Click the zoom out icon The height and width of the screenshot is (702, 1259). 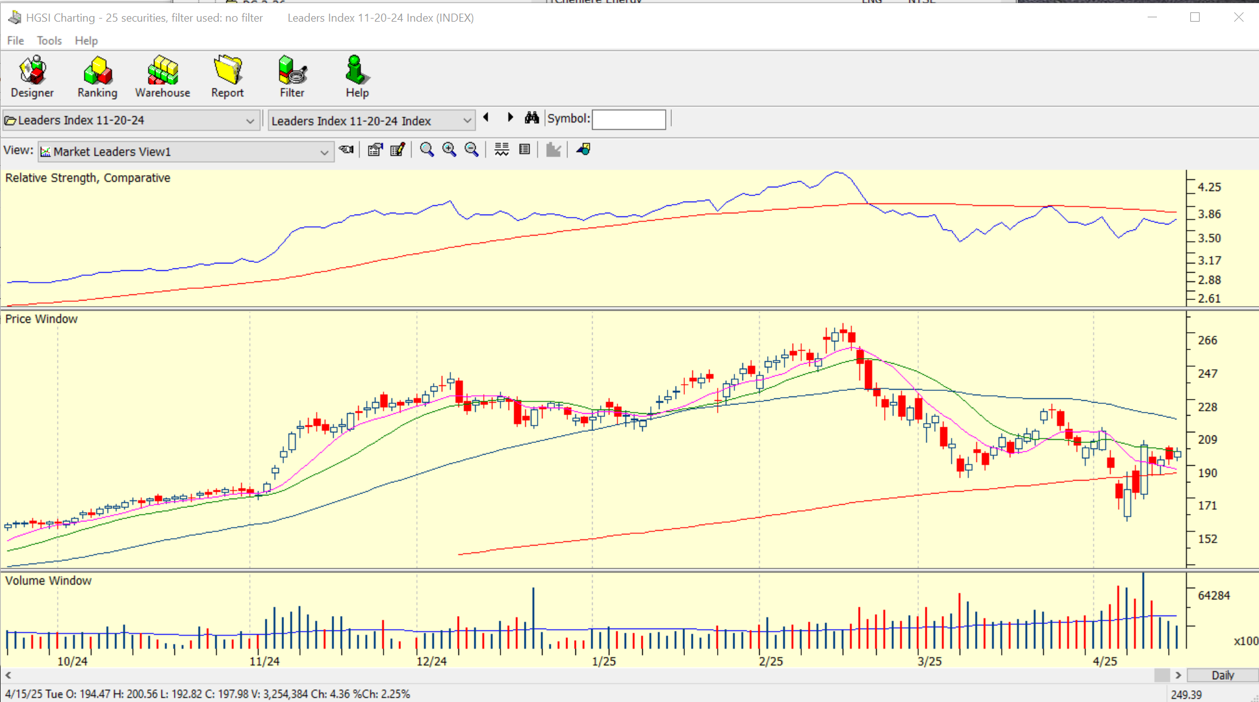click(471, 149)
